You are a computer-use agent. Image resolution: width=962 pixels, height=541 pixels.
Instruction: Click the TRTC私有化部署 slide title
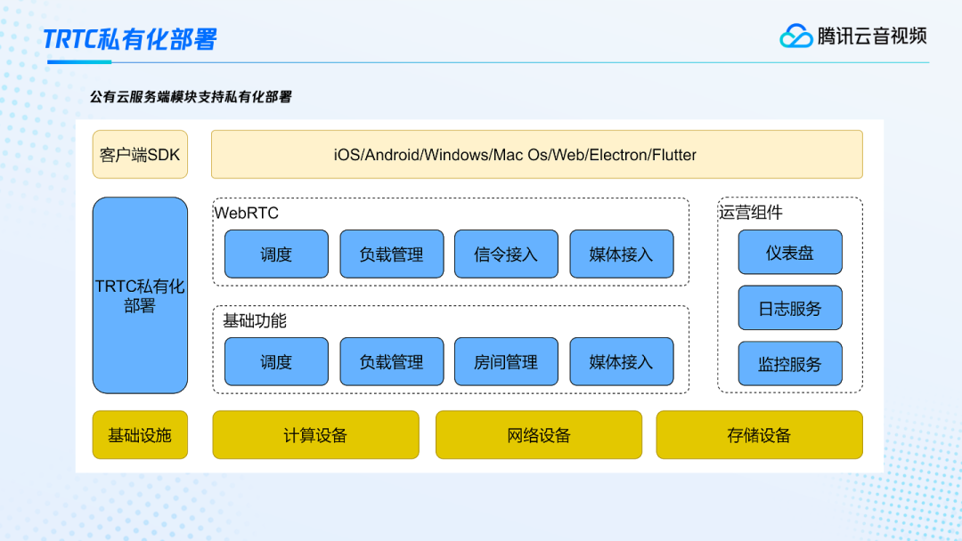pos(130,39)
